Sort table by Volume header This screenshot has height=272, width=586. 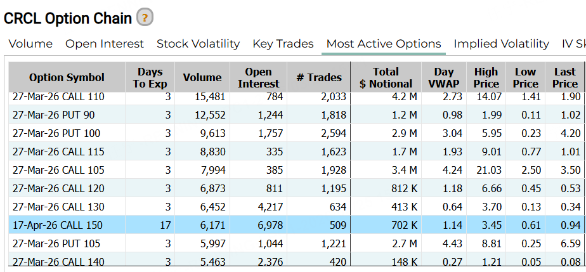click(202, 77)
